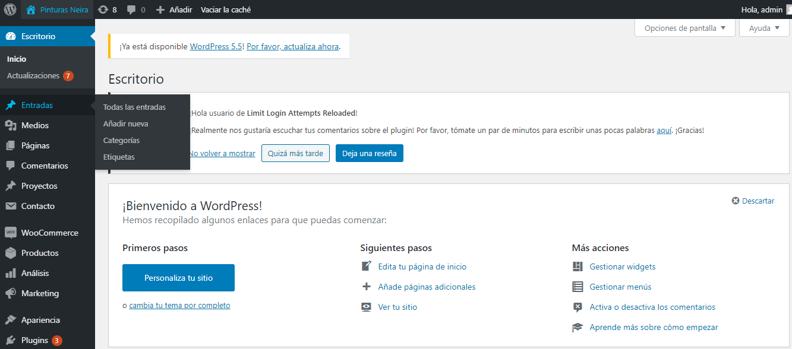Click the Escritorio page heading

[x=136, y=79]
